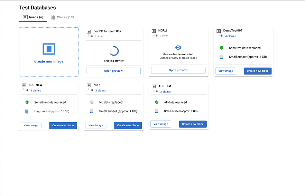The height and width of the screenshot is (196, 305).
Task: Create new clone from SDR_NEW image
Action: (63, 125)
